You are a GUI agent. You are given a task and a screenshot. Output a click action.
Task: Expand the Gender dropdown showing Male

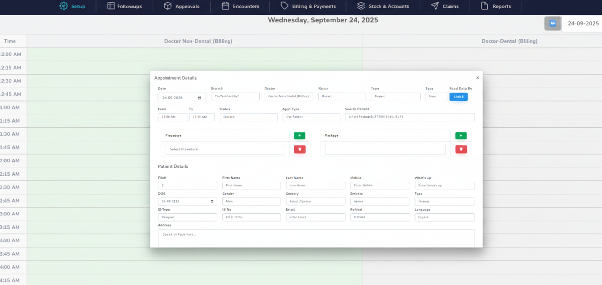(251, 202)
